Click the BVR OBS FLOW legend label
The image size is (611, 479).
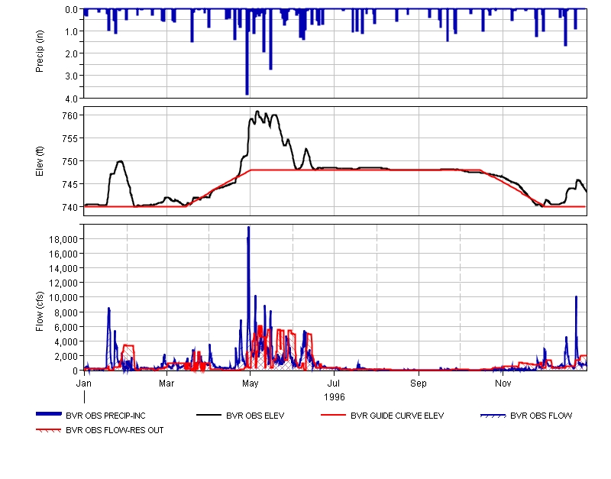tap(541, 416)
